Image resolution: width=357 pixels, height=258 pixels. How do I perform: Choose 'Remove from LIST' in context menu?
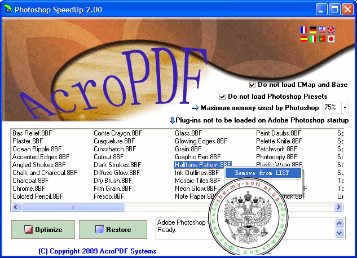click(x=262, y=173)
